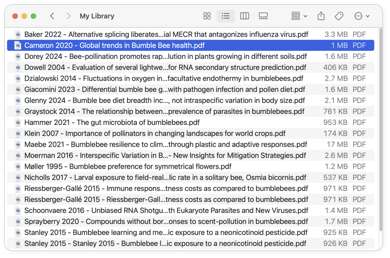Select Moerman 2016 Interspecific Variation file name
The image size is (390, 258).
pyautogui.click(x=165, y=155)
